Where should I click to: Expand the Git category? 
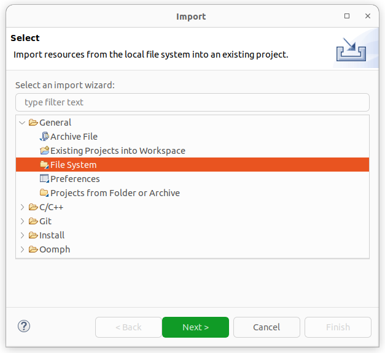pos(23,221)
